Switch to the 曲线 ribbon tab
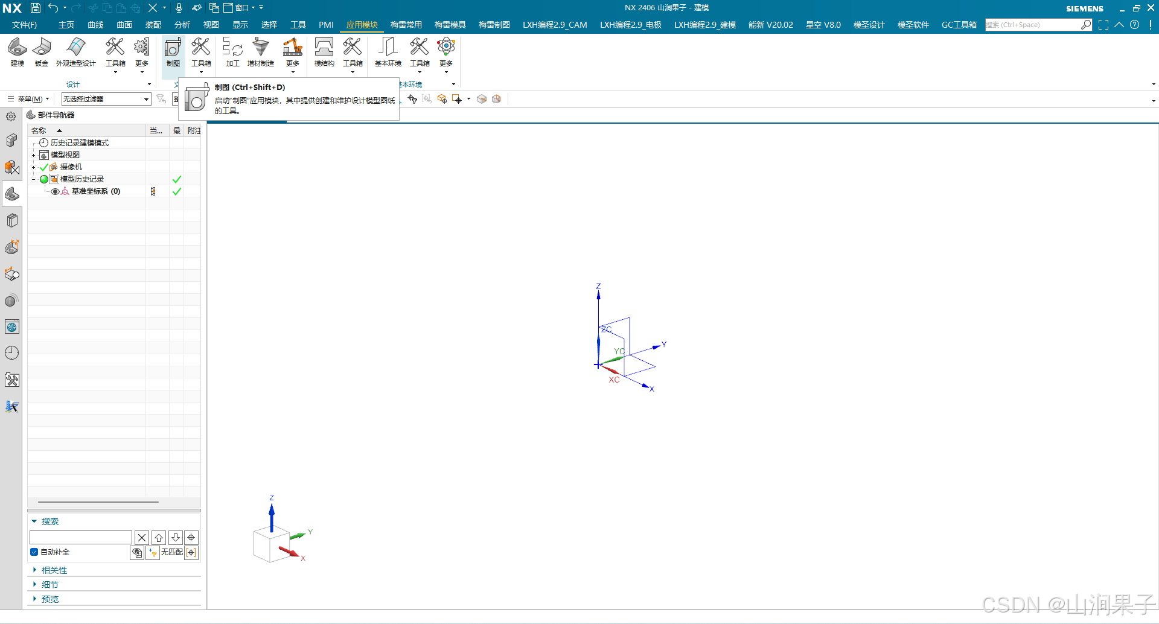1159x624 pixels. [x=95, y=25]
